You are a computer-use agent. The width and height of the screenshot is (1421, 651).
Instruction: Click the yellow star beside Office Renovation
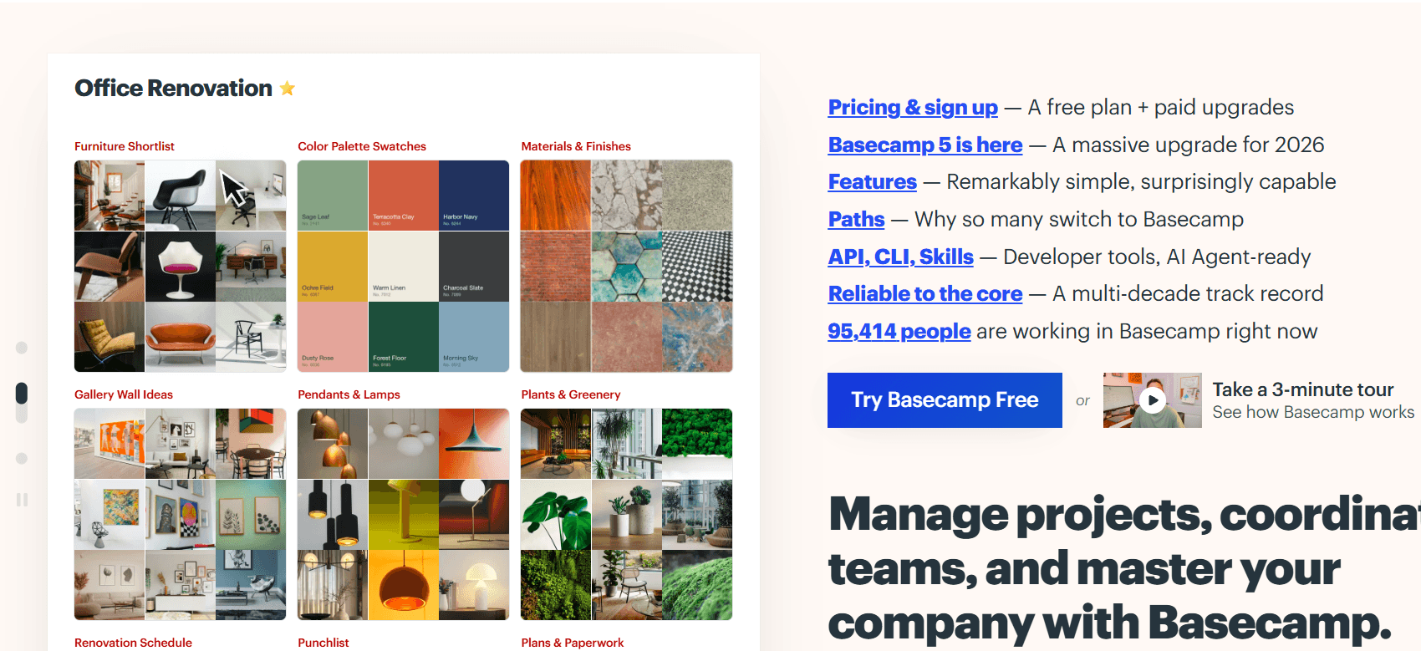(288, 88)
